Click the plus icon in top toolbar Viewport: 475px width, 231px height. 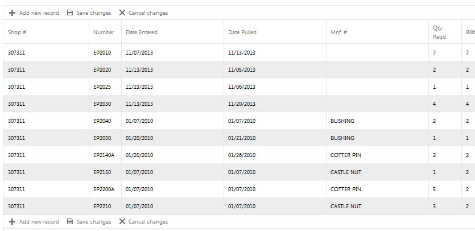[x=12, y=13]
